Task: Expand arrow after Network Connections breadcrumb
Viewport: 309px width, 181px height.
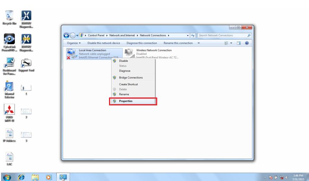Action: click(168, 35)
